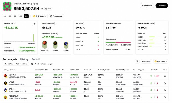Open wallet address in external explorer
Image resolution: width=172 pixels, height=103 pixels.
point(37,4)
